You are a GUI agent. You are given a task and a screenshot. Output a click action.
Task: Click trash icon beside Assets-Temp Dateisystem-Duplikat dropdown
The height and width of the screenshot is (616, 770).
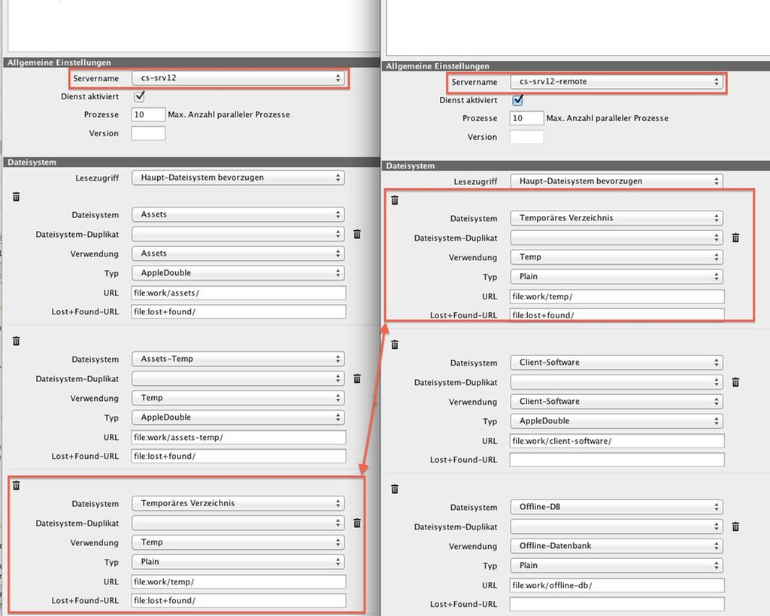357,379
